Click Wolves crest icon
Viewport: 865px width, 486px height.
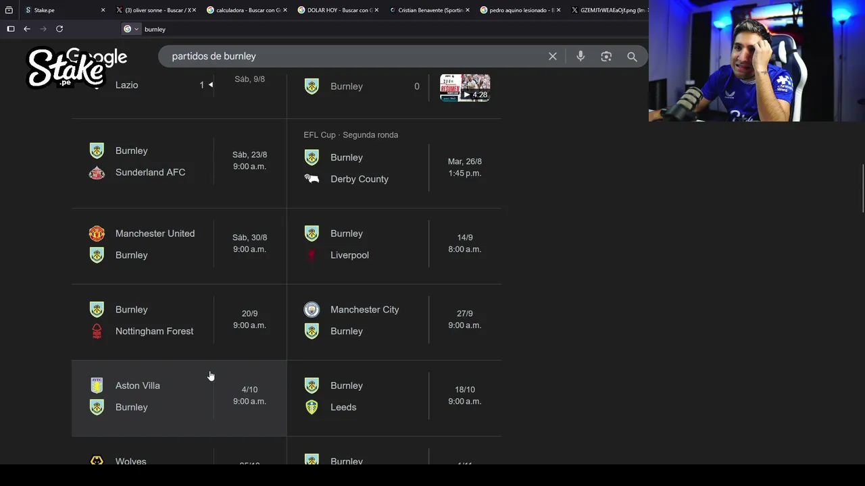pyautogui.click(x=97, y=460)
